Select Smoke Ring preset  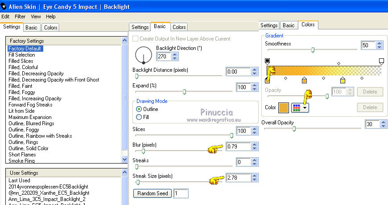point(21,161)
